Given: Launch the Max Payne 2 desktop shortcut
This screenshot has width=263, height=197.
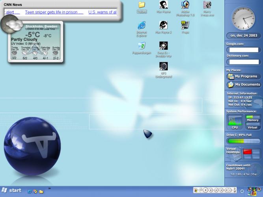Looking at the screenshot, I should [x=163, y=26].
